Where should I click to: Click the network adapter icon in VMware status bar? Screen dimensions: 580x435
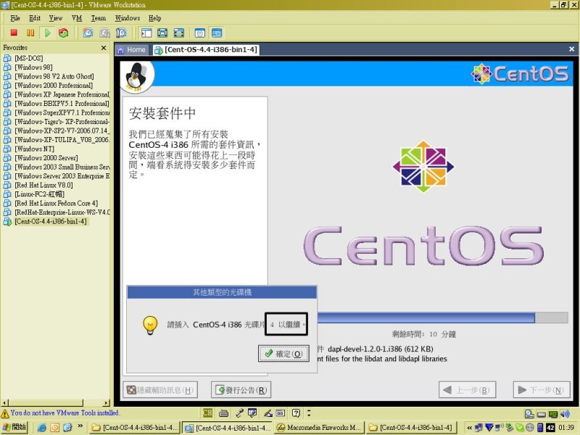553,413
